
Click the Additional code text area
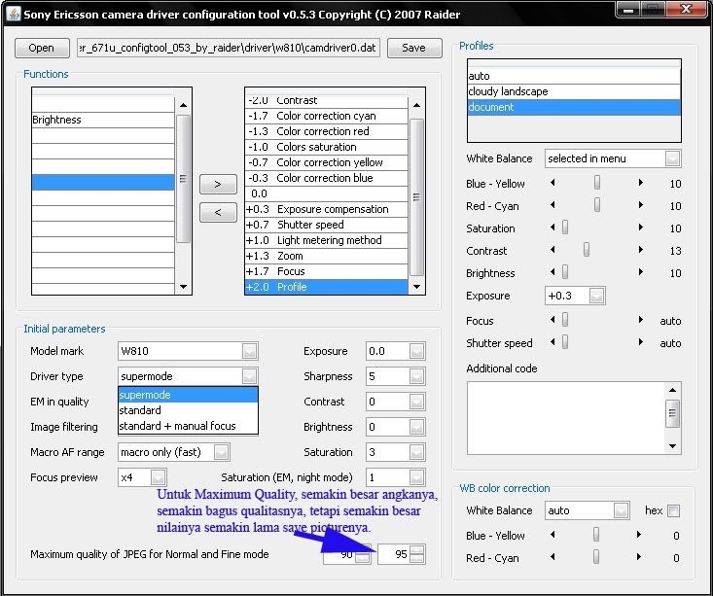tap(566, 418)
